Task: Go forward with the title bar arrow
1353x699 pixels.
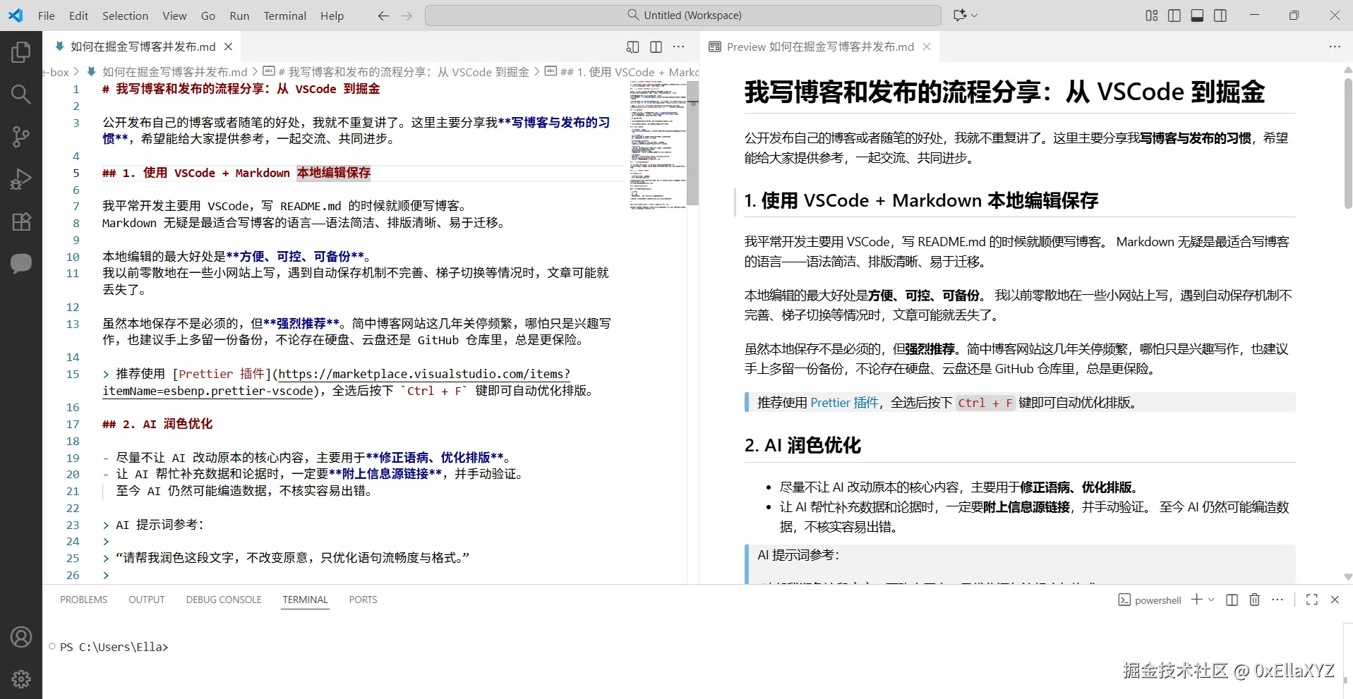Action: pos(407,16)
